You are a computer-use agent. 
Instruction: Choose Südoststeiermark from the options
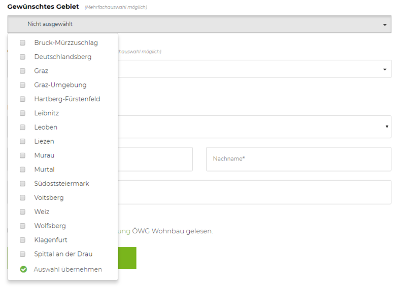(61, 184)
